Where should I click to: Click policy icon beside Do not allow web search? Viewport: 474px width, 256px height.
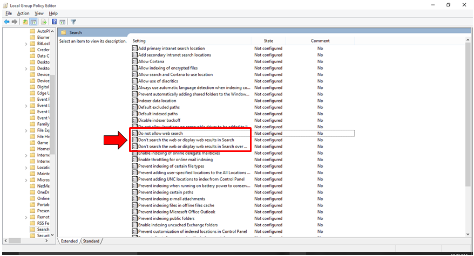[135, 133]
